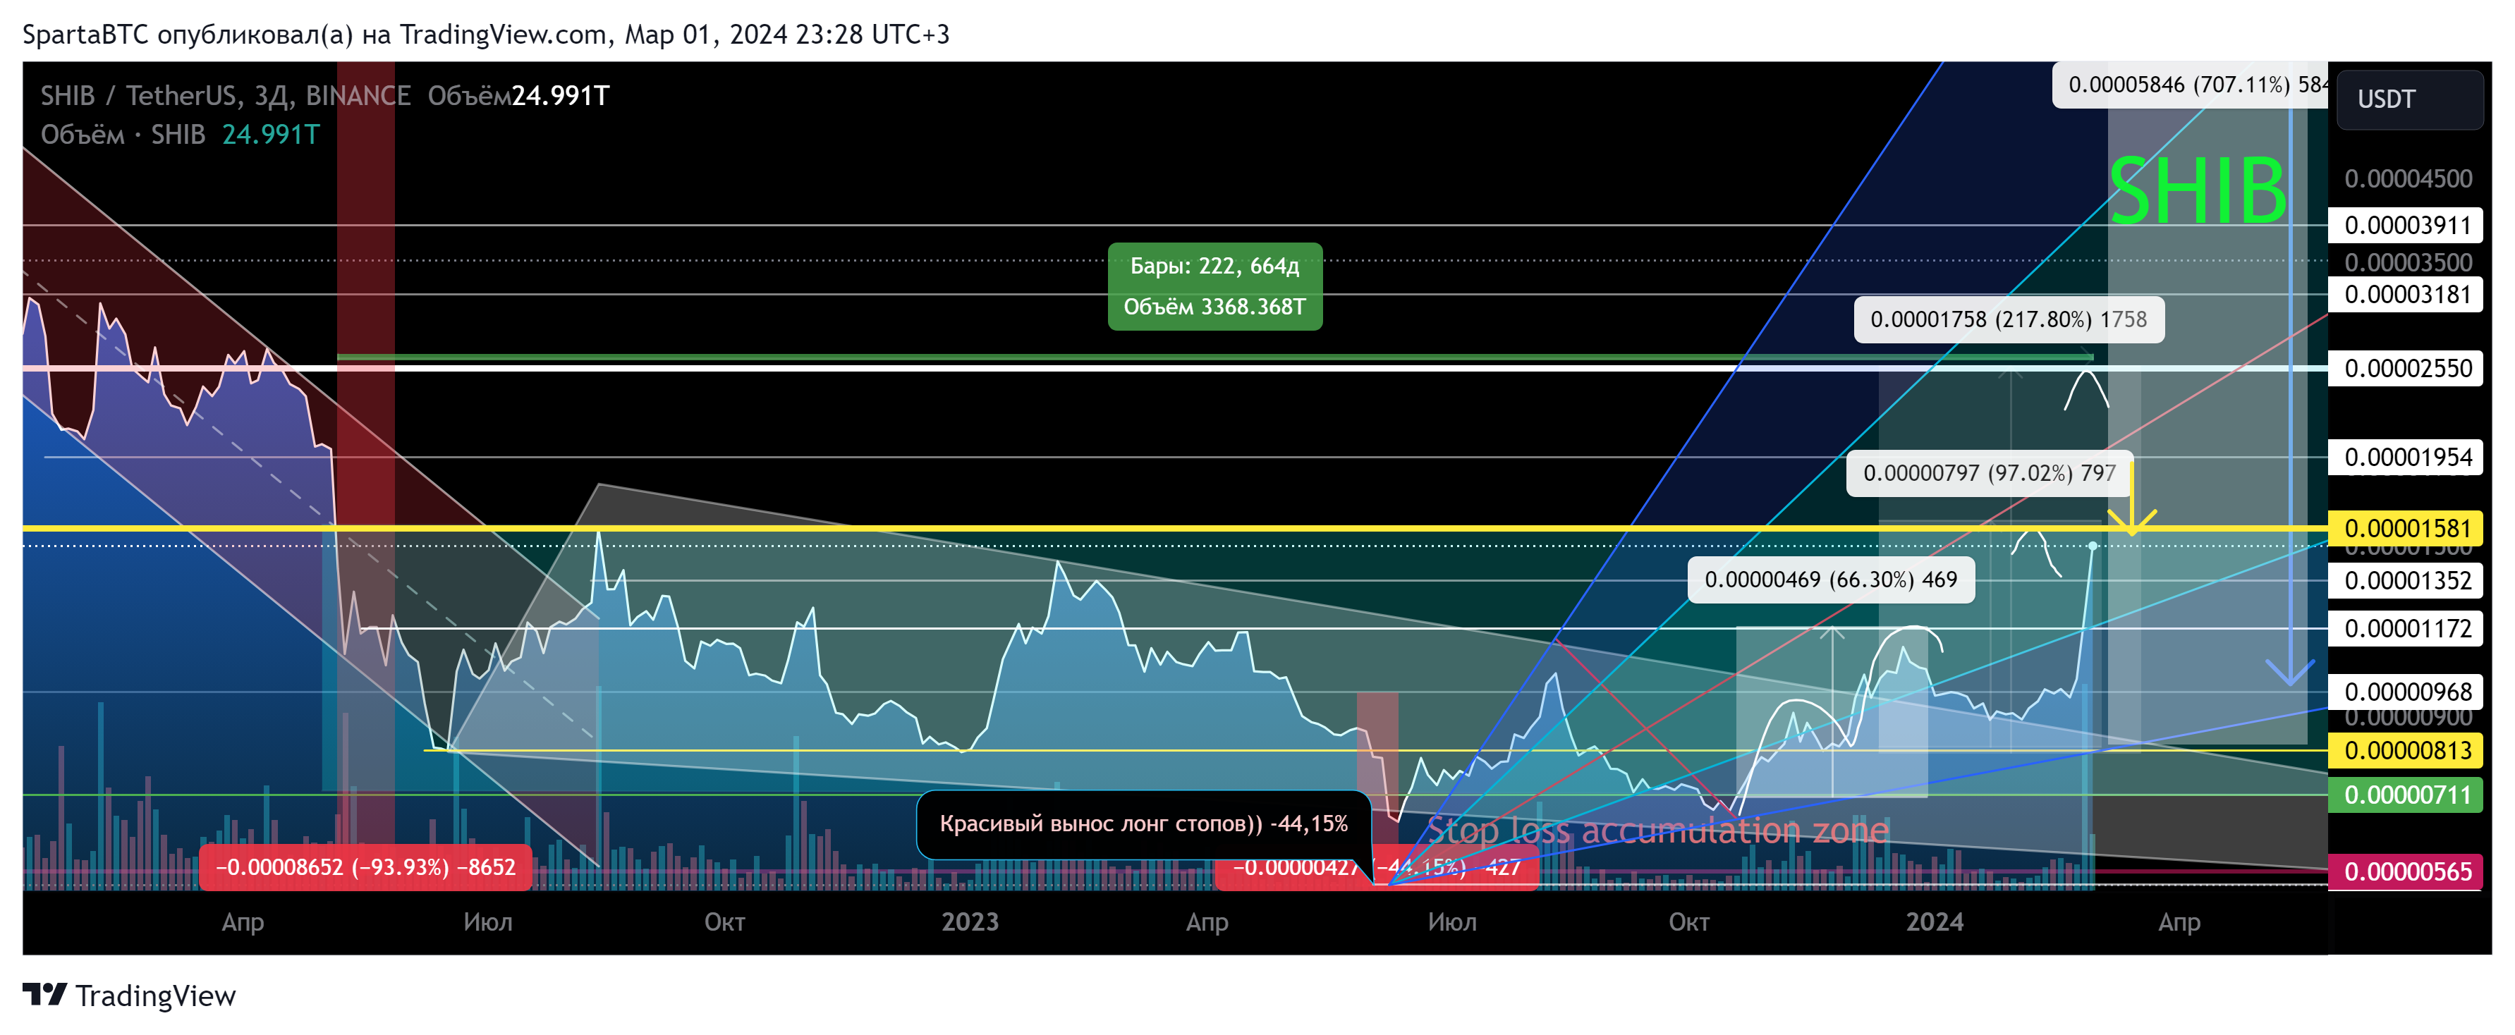Click the 0.00004500 axis value

pos(2408,178)
